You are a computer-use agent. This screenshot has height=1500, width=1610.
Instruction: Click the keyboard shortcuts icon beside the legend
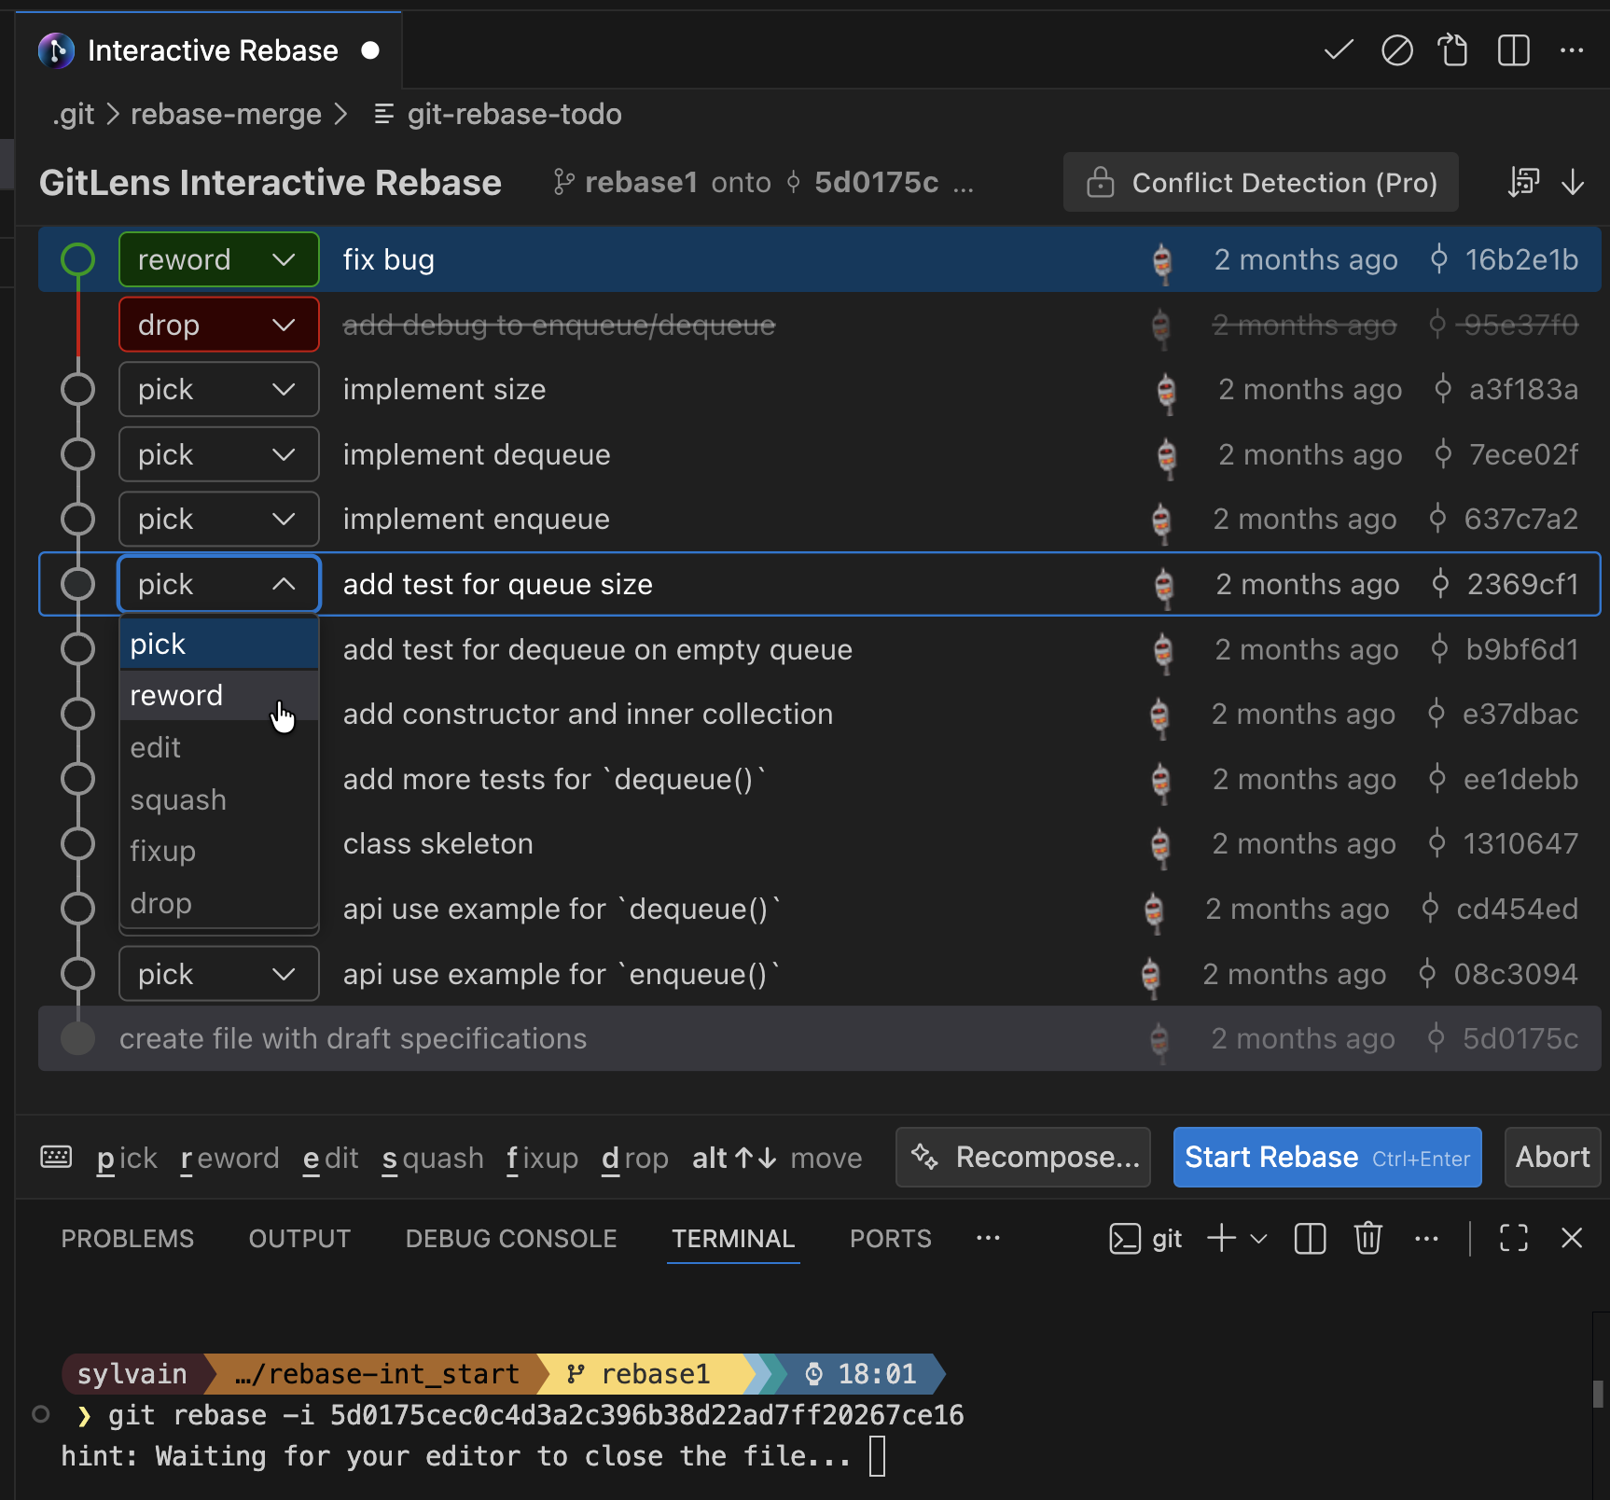pos(56,1157)
